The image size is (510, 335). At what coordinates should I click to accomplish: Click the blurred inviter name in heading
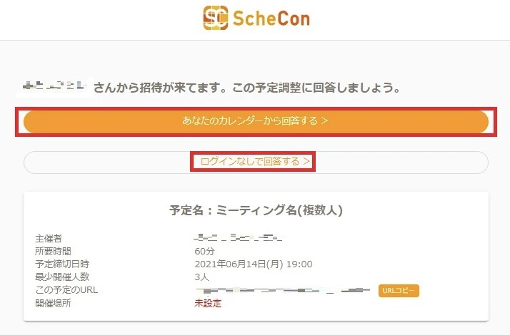55,88
